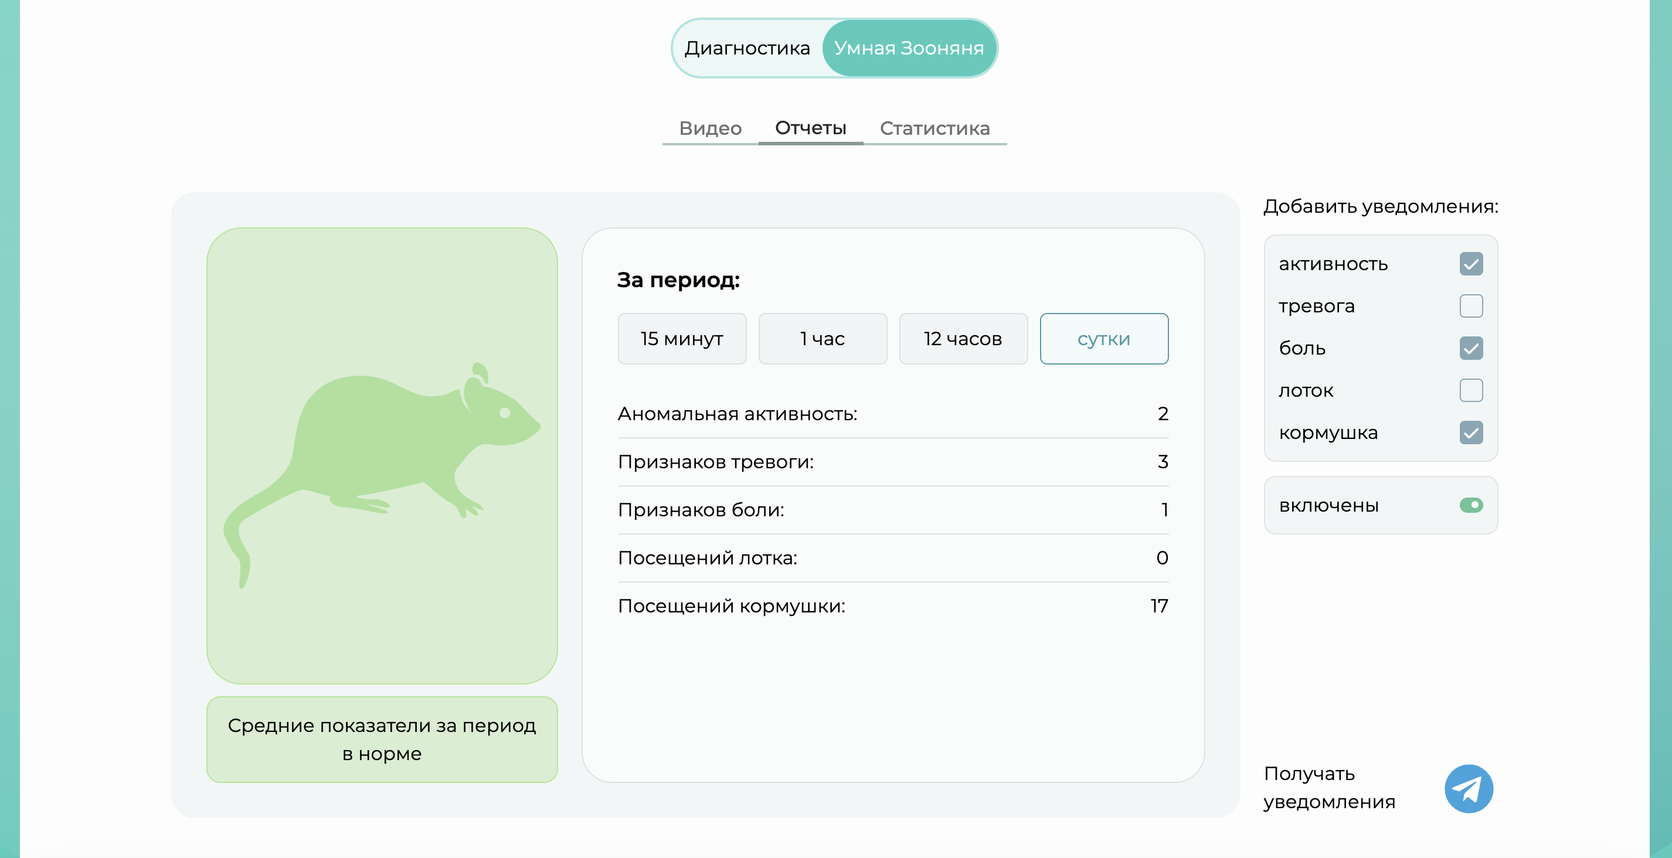The height and width of the screenshot is (858, 1672).
Task: Uncheck the кормушка notification checkbox
Action: [1471, 433]
